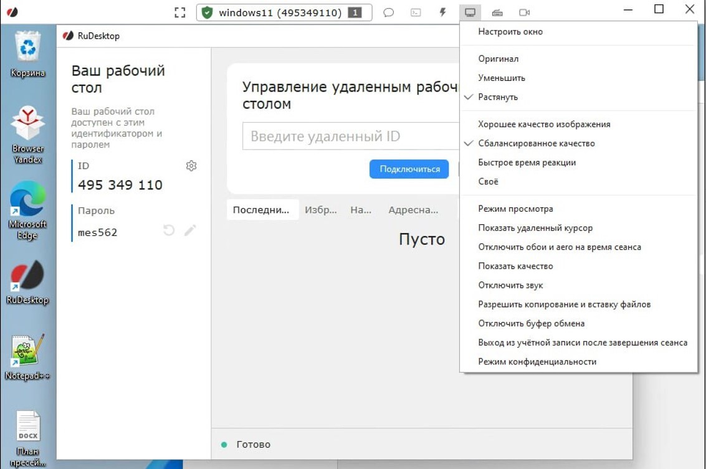
Task: Refresh the password with the circular arrow icon
Action: pos(168,230)
